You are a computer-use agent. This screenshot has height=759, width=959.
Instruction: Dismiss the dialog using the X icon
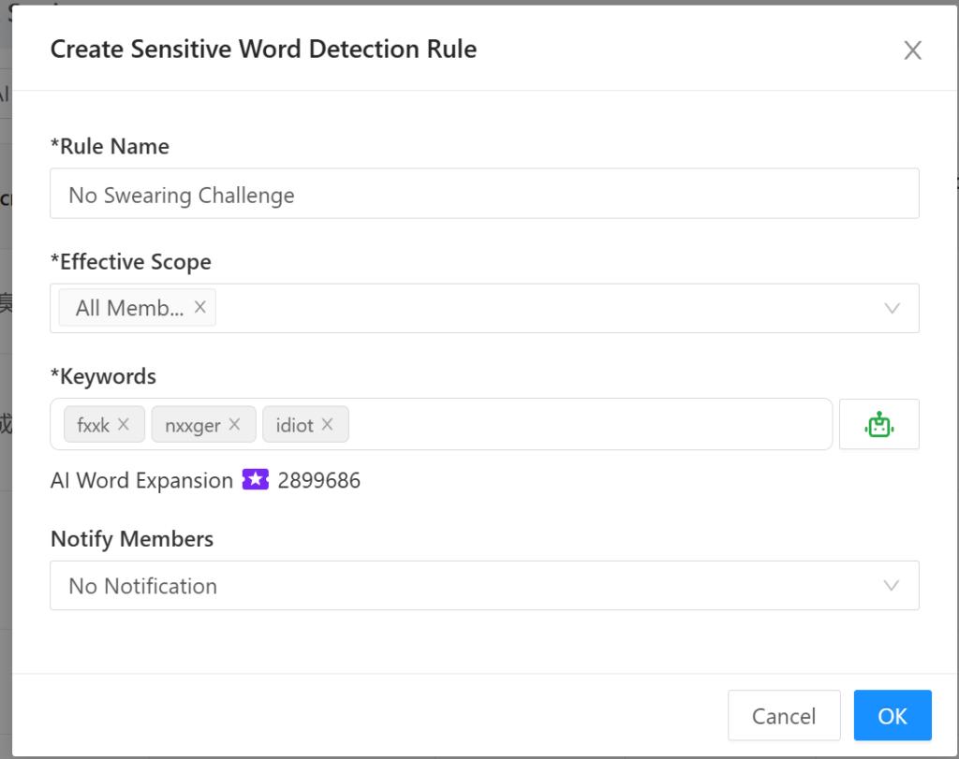[912, 50]
